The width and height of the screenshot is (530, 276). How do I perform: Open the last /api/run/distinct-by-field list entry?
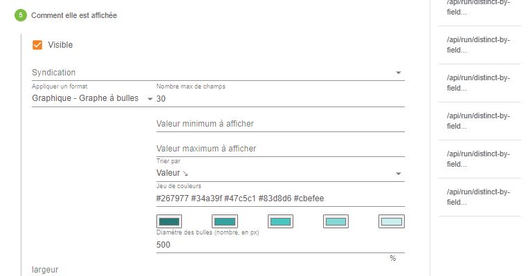[479, 197]
